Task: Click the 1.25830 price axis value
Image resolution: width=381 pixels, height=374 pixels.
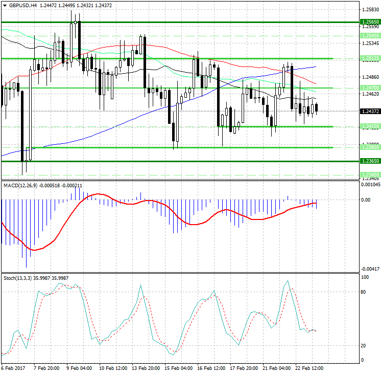Action: click(x=369, y=10)
